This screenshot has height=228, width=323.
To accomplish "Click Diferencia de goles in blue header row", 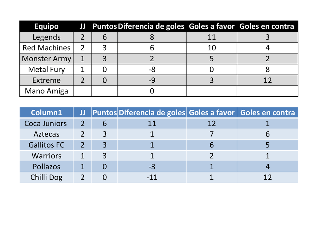I will pos(152,113).
